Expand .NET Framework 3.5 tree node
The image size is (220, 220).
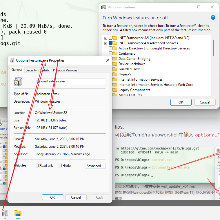(x=106, y=38)
